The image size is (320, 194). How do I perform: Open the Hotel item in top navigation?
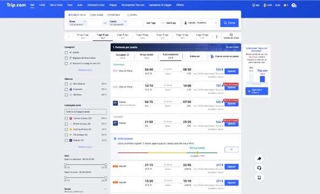click(42, 5)
